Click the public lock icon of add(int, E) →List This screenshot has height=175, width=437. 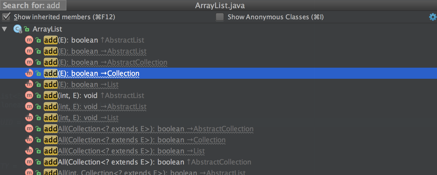38,118
